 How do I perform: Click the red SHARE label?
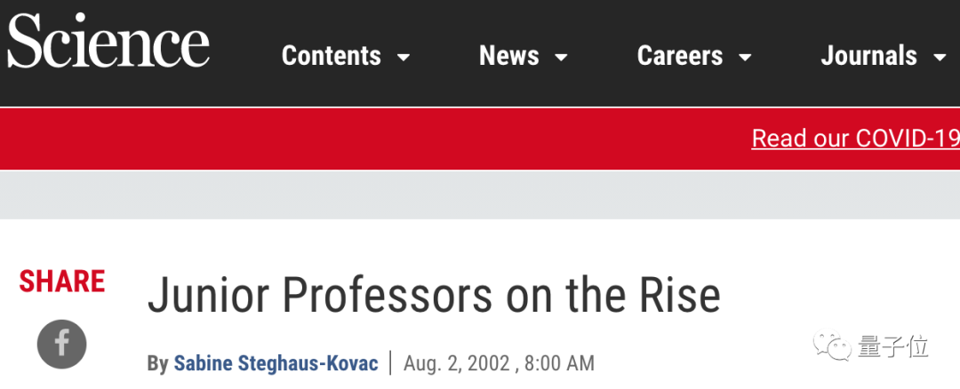click(x=62, y=282)
